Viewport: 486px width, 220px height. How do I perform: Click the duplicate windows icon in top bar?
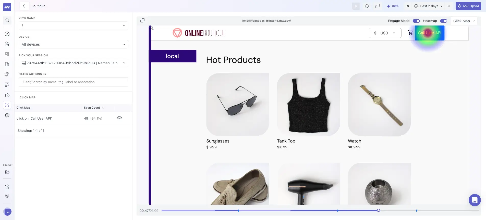pyautogui.click(x=378, y=6)
